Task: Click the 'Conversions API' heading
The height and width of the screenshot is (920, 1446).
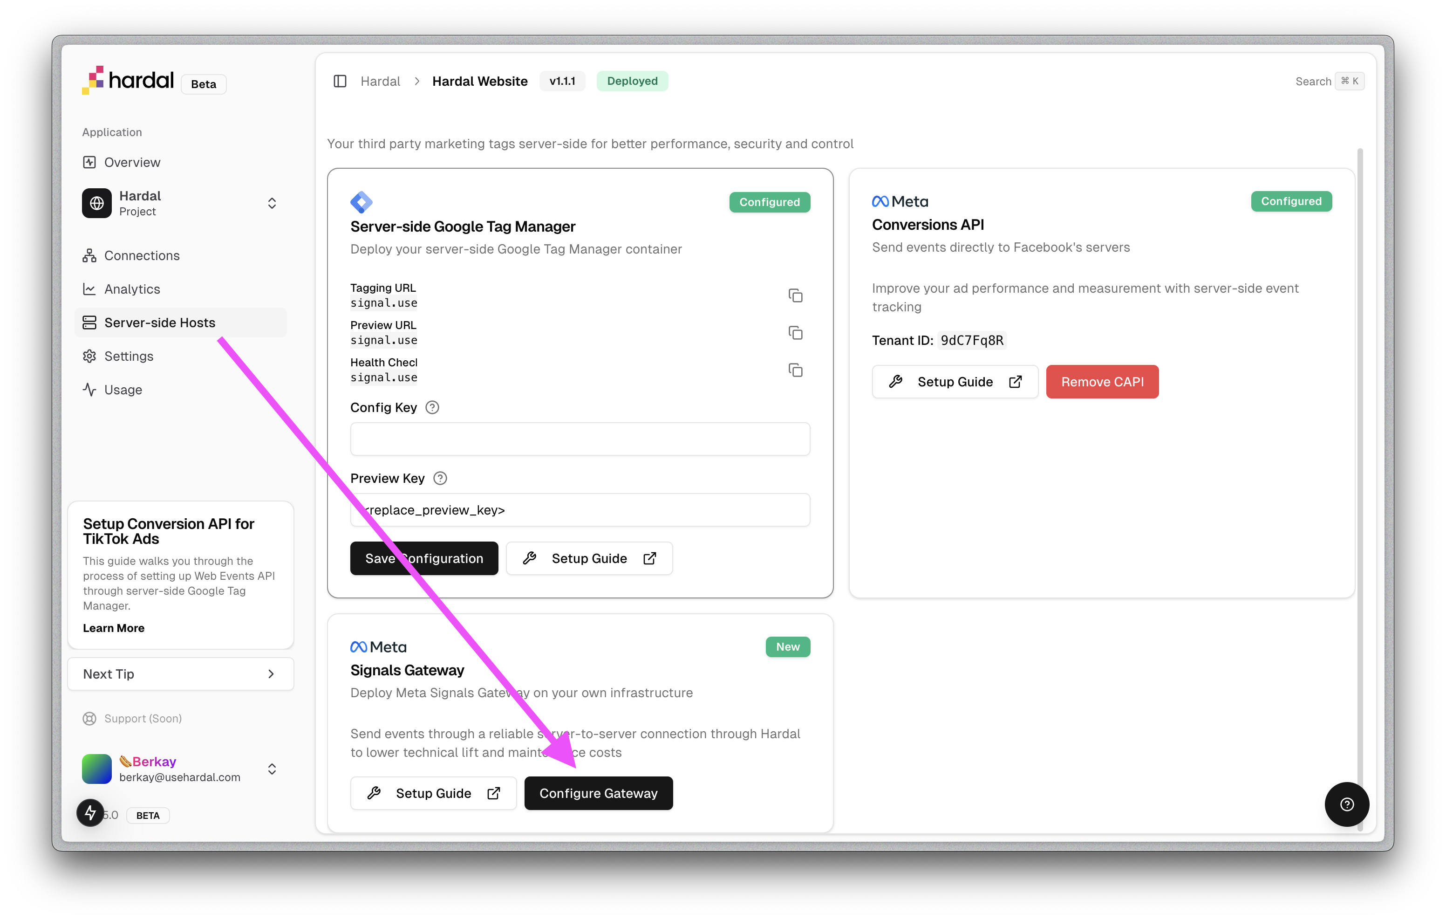Action: point(928,225)
